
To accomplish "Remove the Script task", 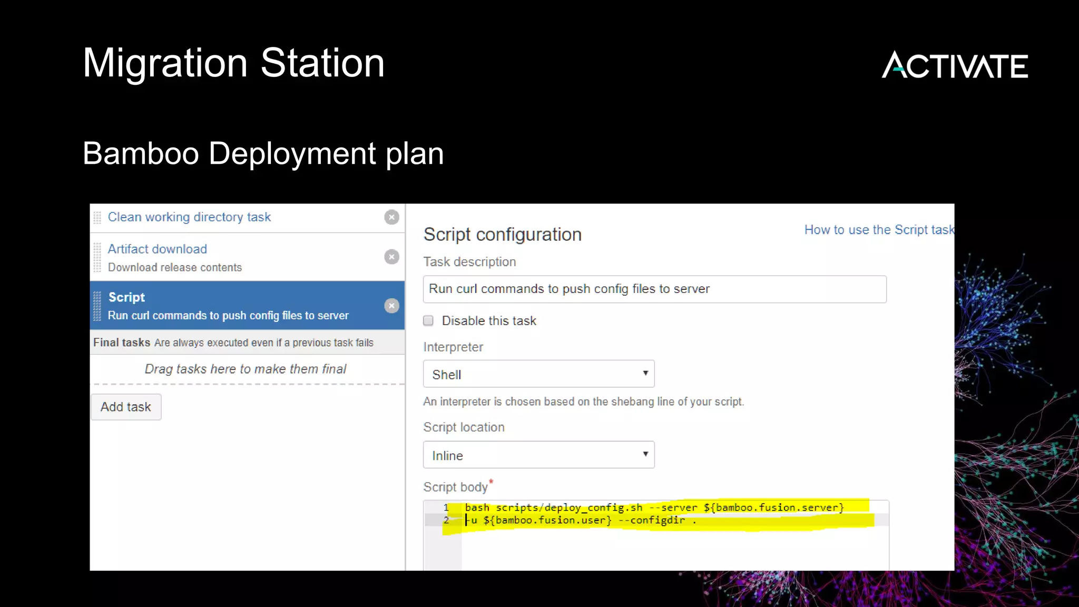I will pyautogui.click(x=391, y=306).
